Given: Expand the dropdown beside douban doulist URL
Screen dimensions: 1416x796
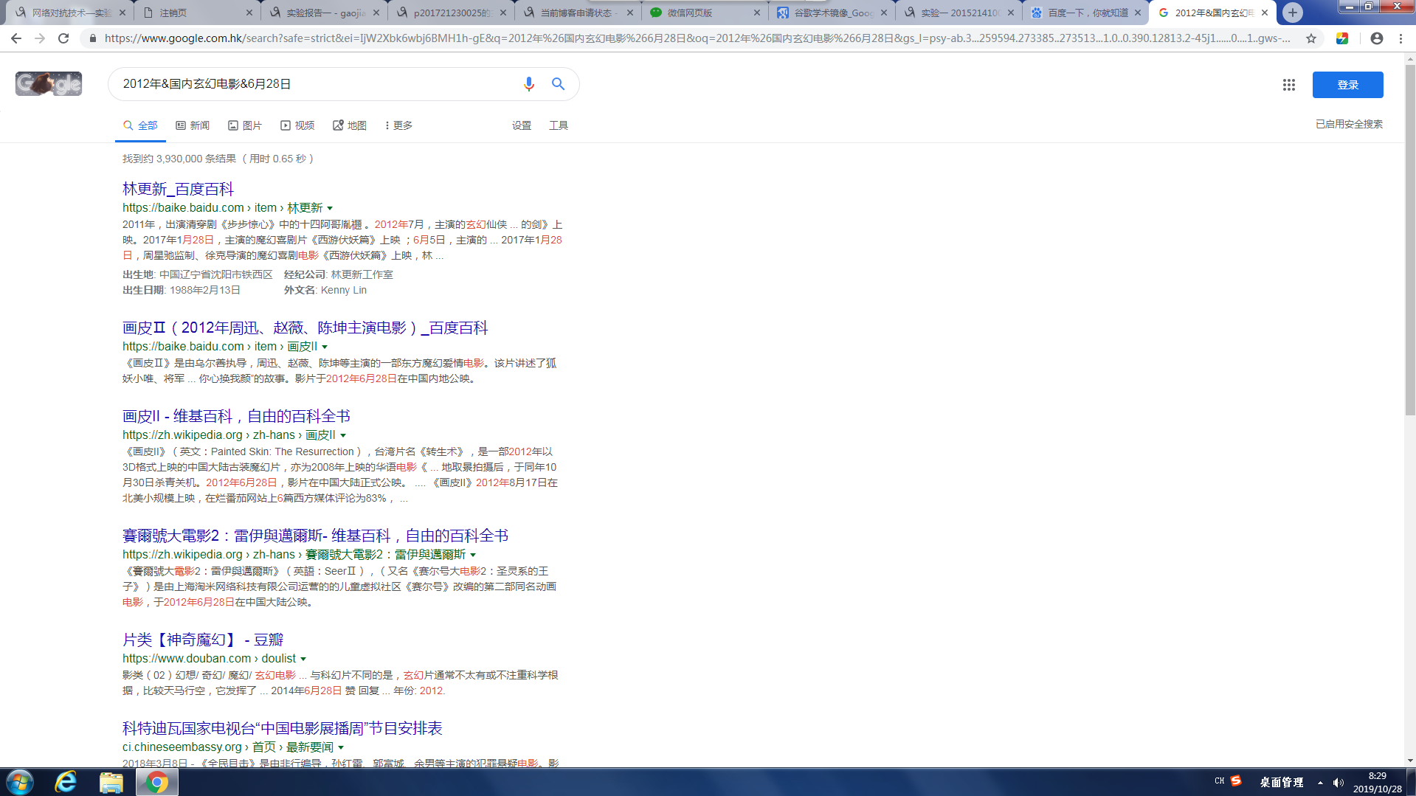Looking at the screenshot, I should click(x=303, y=659).
